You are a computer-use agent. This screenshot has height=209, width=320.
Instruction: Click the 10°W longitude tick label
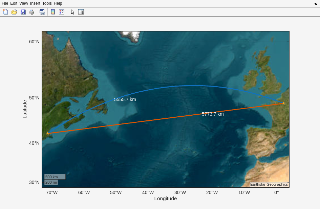pos(244,192)
